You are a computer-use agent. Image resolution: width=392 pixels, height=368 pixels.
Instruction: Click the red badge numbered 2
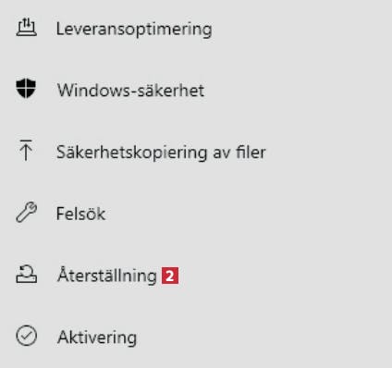(x=170, y=276)
